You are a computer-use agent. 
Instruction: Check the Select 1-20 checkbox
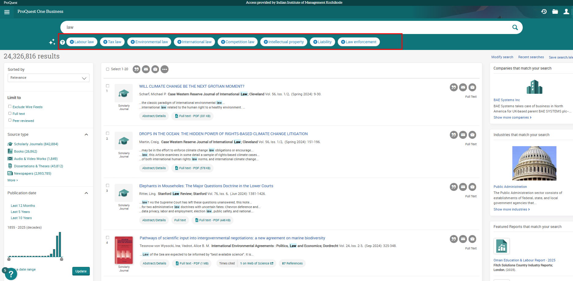click(108, 69)
